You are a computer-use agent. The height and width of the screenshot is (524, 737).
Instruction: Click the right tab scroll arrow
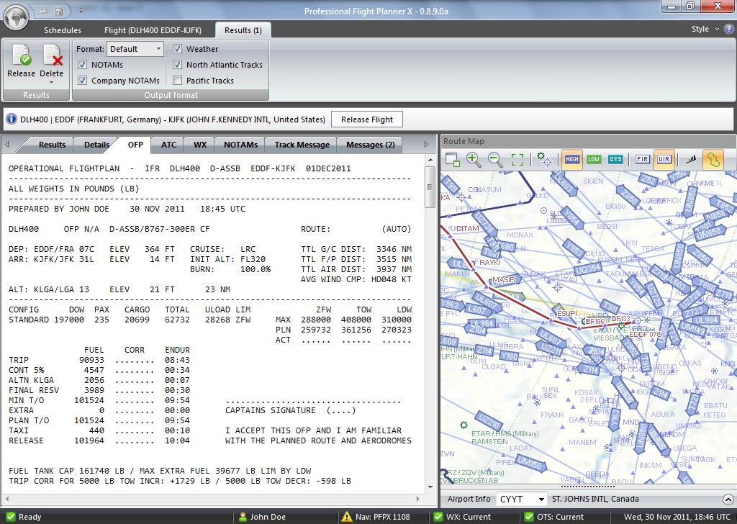tap(426, 145)
